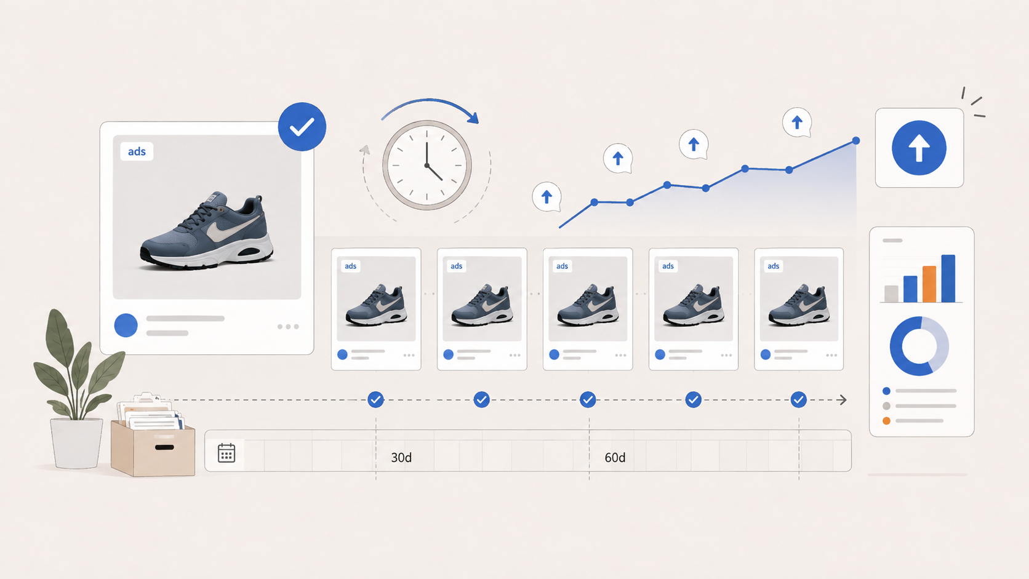This screenshot has height=579, width=1029.
Task: Click the large blue checkmark badge on the main ad
Action: 302,127
